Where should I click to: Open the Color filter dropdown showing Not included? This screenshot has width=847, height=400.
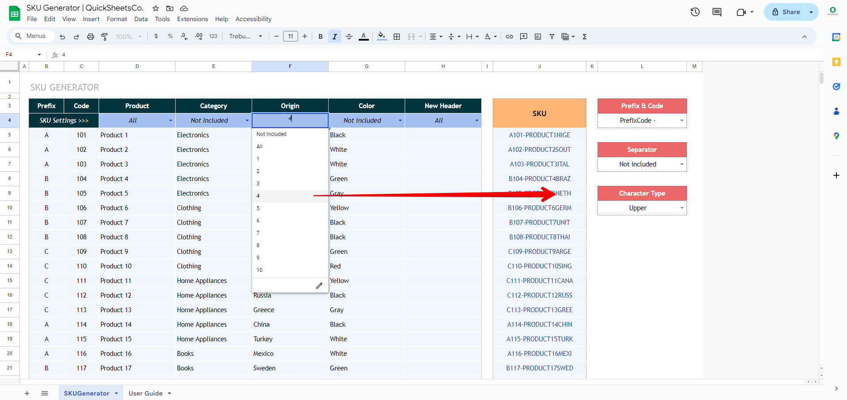[400, 120]
